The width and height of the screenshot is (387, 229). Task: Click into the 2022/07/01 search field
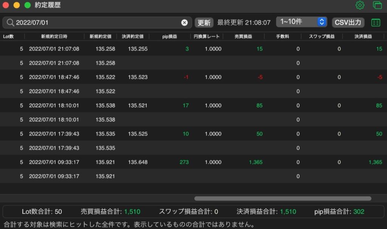tap(97, 23)
